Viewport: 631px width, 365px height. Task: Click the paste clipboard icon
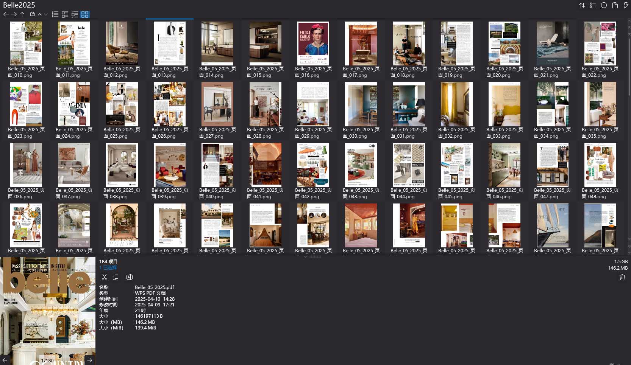coord(614,5)
